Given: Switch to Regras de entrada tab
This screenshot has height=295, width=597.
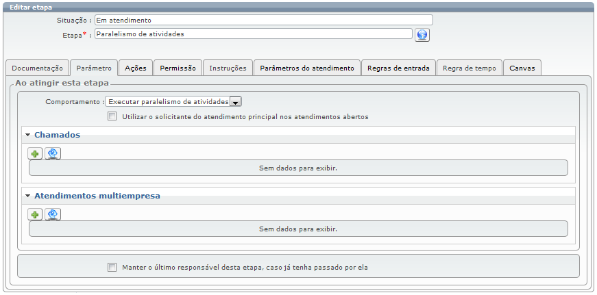Looking at the screenshot, I should pyautogui.click(x=398, y=68).
